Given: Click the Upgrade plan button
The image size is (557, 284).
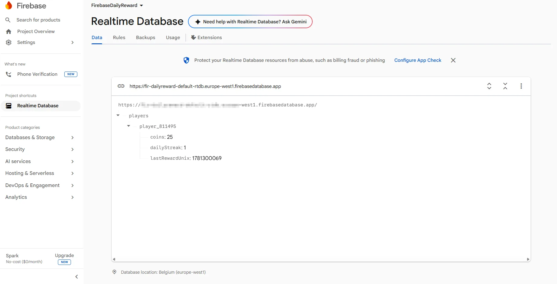Looking at the screenshot, I should [64, 256].
